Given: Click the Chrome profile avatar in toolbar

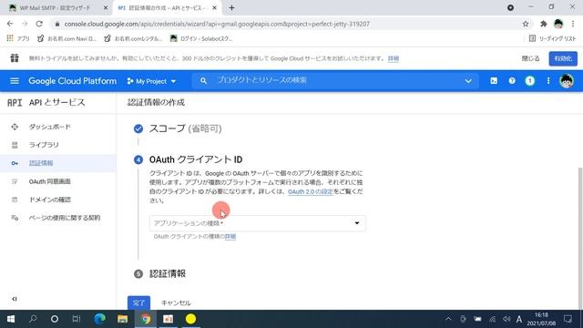Looking at the screenshot, I should [x=558, y=24].
